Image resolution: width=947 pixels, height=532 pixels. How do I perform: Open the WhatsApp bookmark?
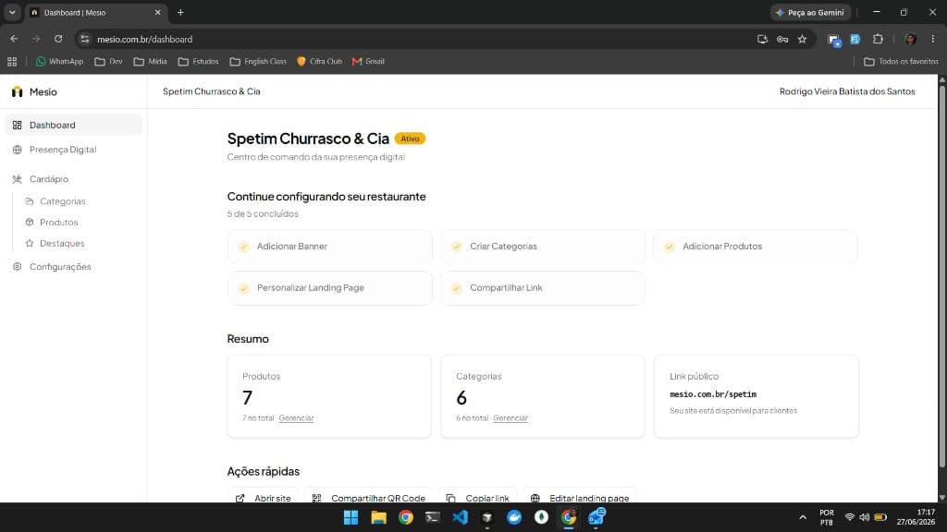pos(59,62)
